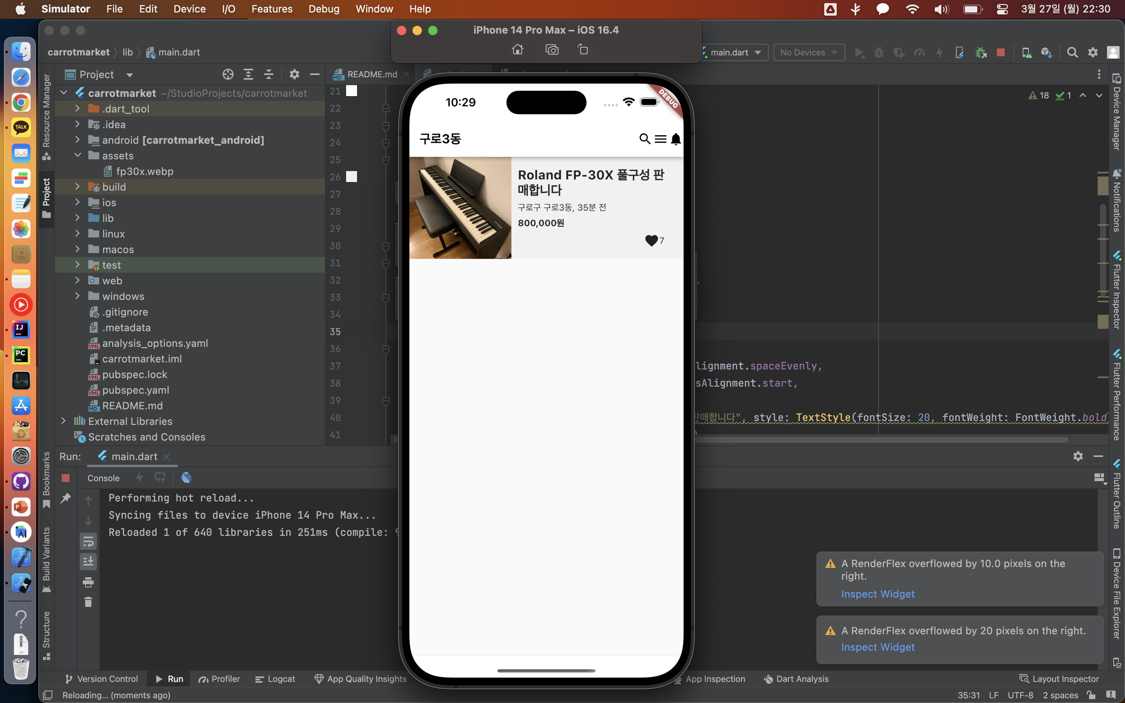1125x703 pixels.
Task: Open Android Studio search everywhere magnifier
Action: click(1072, 53)
